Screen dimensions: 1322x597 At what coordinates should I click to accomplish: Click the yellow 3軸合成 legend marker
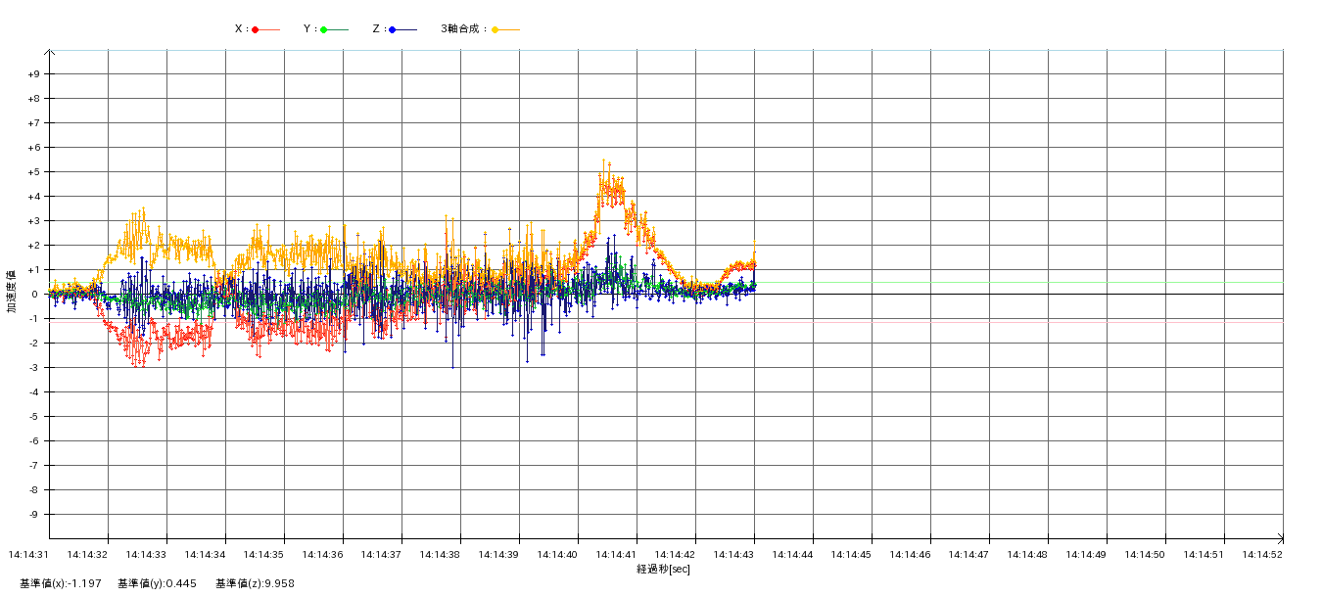click(x=496, y=29)
